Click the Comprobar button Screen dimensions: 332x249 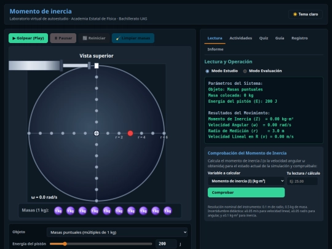click(x=246, y=192)
